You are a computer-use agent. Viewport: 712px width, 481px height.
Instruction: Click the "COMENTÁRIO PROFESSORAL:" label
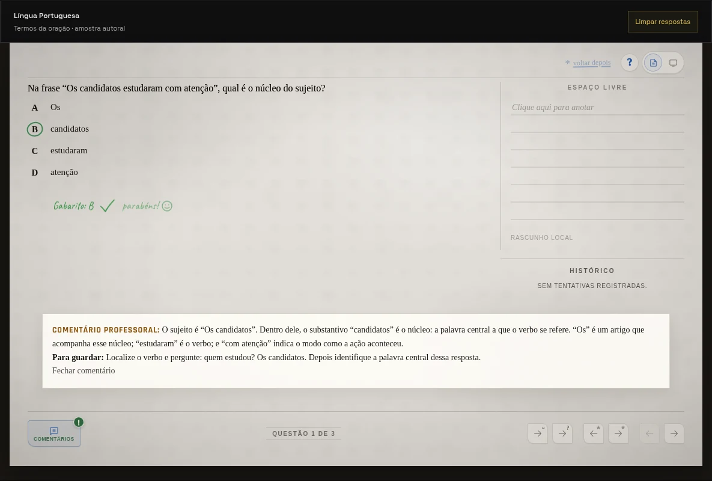tap(106, 329)
